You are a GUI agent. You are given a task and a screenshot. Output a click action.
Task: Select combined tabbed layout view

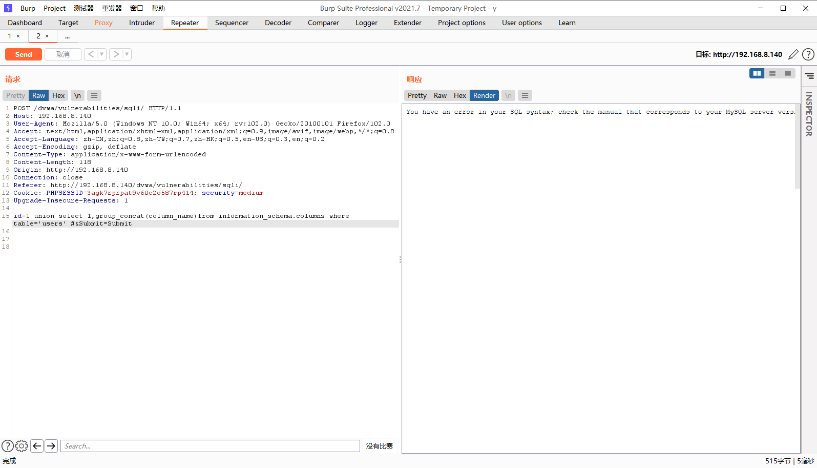pos(788,73)
